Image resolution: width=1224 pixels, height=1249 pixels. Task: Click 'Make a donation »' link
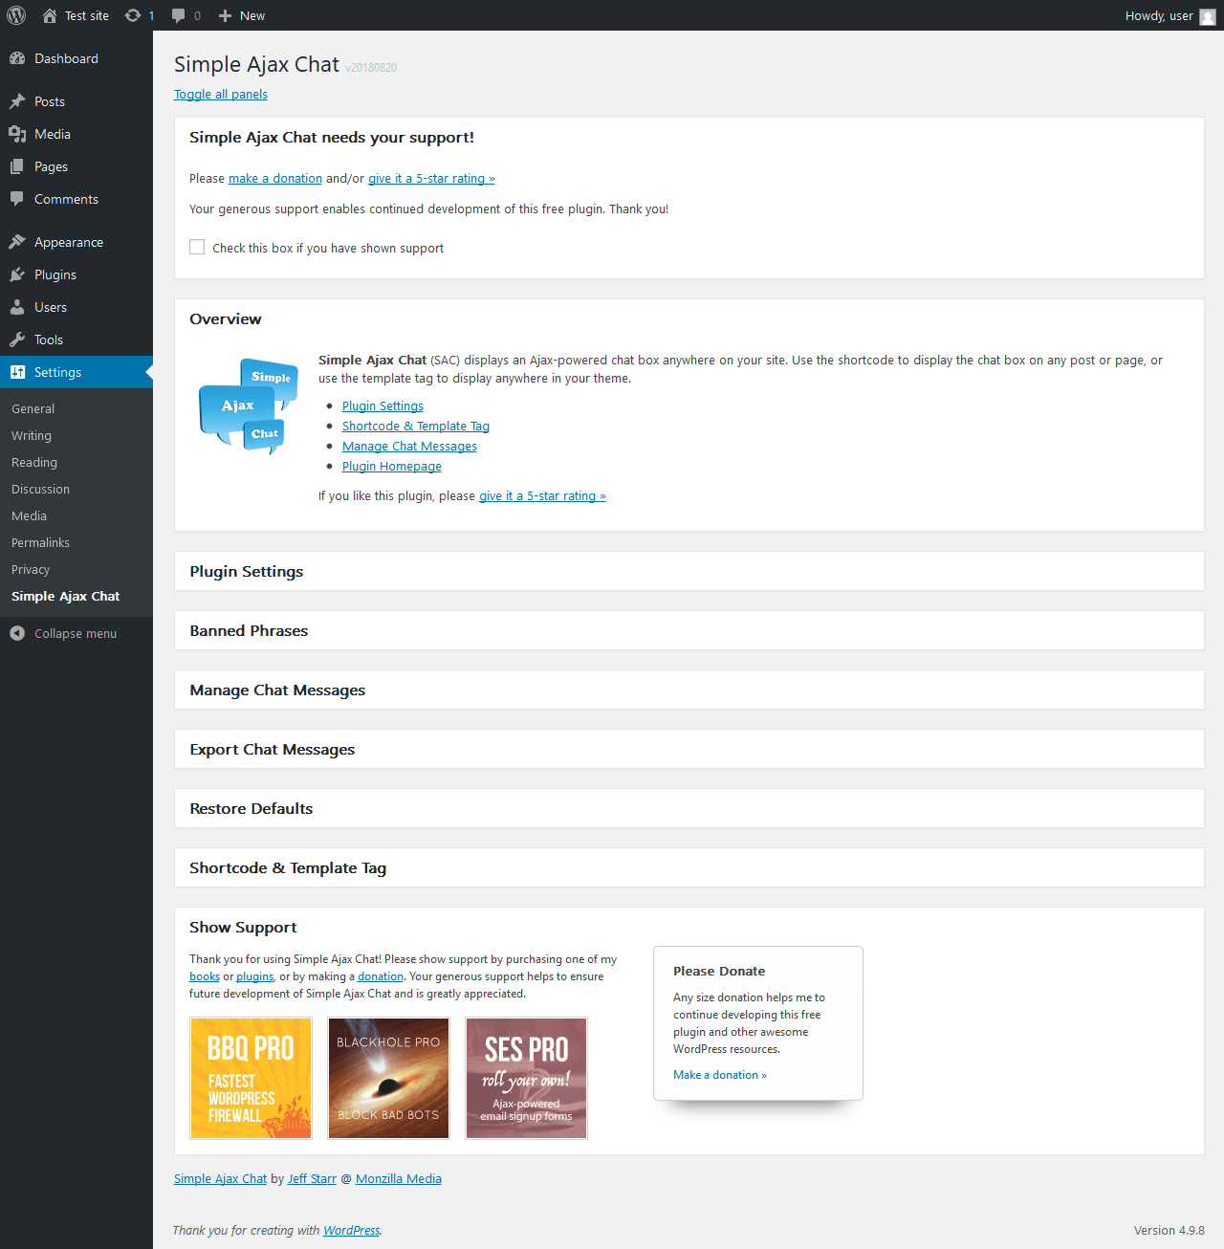[720, 1075]
